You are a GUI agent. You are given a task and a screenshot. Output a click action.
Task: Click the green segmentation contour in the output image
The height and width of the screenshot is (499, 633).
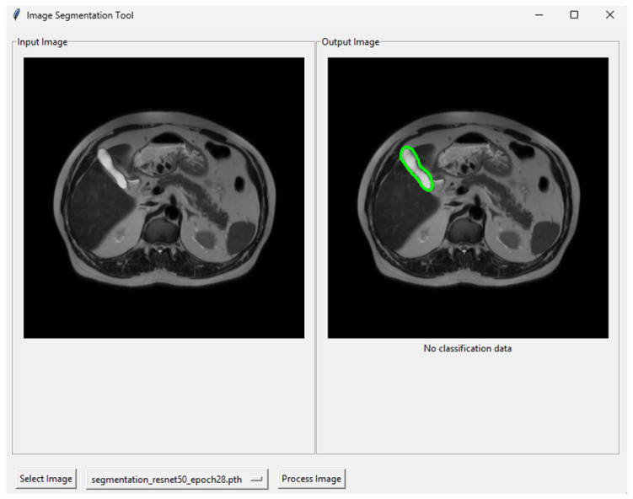click(x=416, y=168)
